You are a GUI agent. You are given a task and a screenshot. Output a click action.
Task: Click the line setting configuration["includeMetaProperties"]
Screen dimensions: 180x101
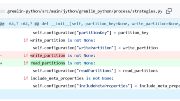tap(106, 86)
